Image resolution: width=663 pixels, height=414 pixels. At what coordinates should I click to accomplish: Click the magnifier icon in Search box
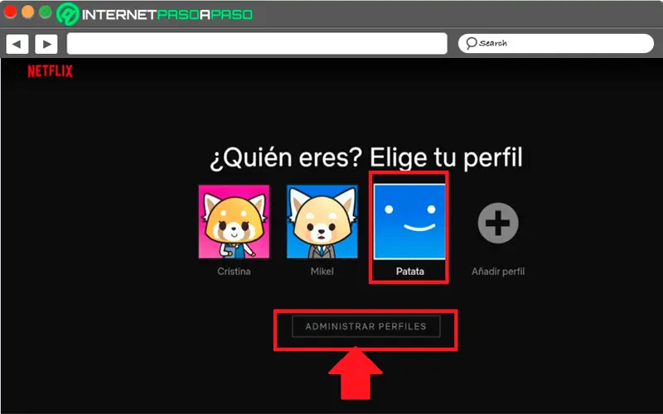tap(472, 43)
